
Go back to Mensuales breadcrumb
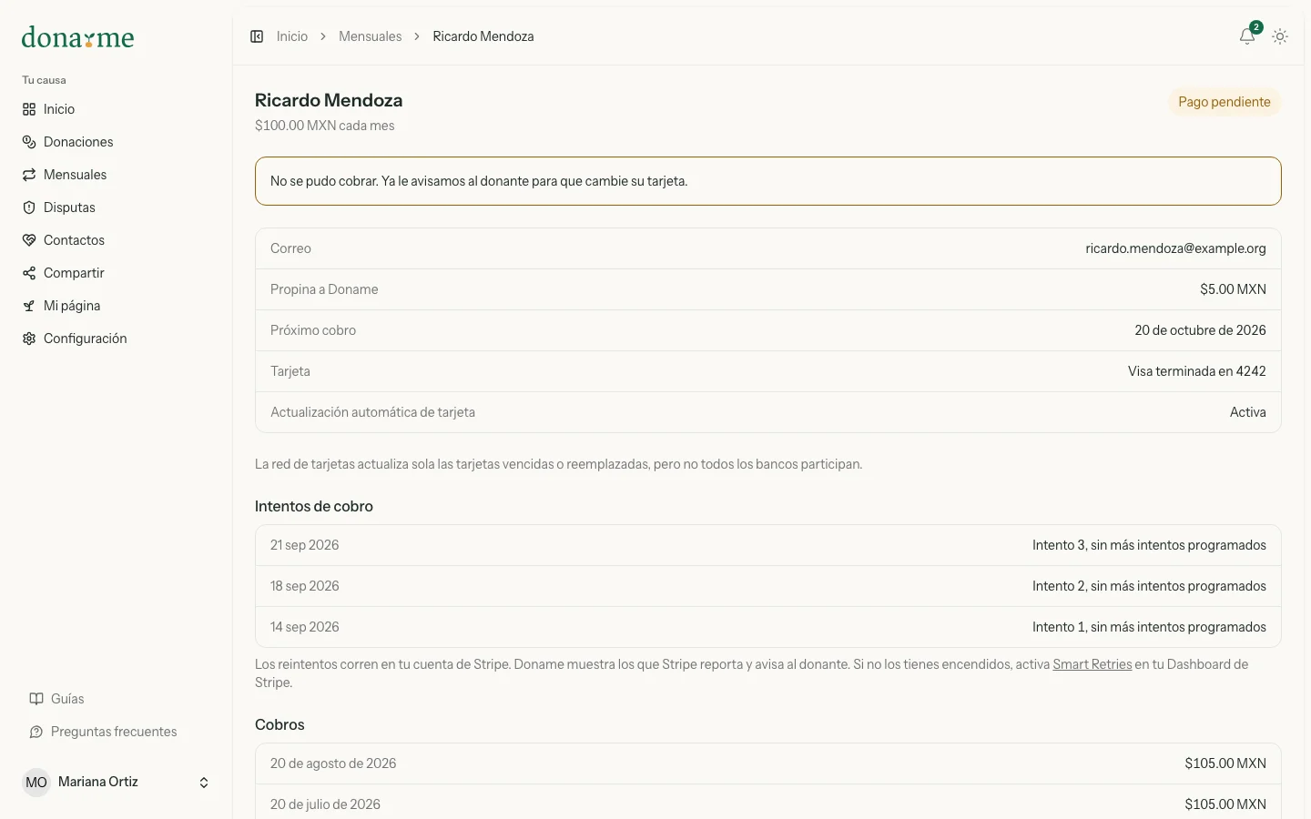370,36
